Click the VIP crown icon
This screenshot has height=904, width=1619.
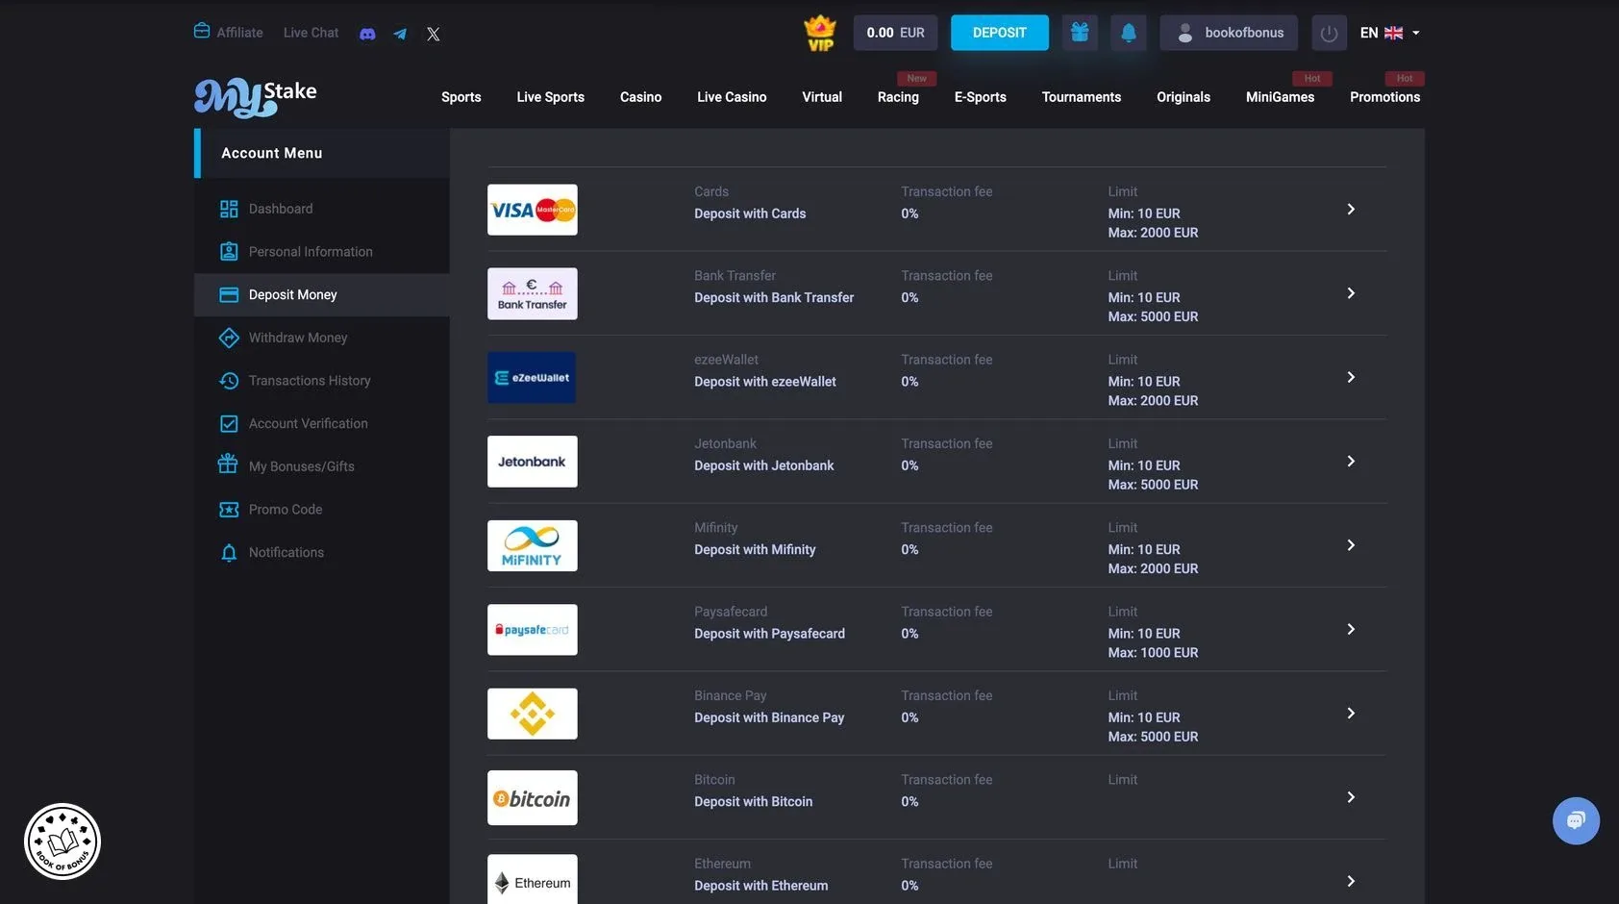click(820, 33)
